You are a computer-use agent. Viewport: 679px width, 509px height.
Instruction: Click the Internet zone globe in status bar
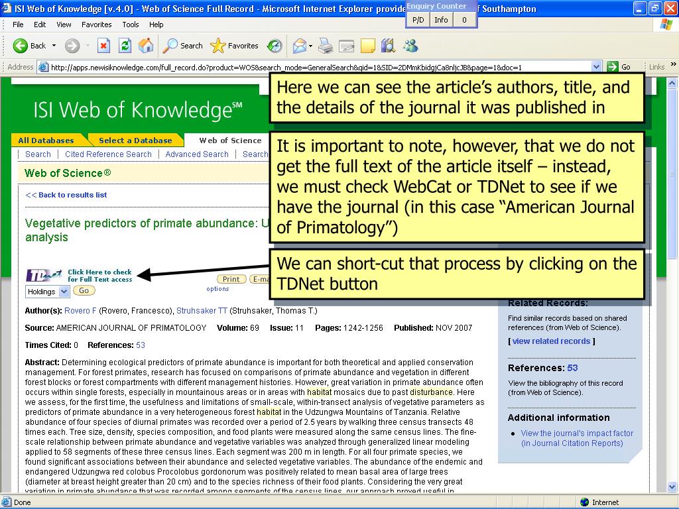(x=585, y=502)
